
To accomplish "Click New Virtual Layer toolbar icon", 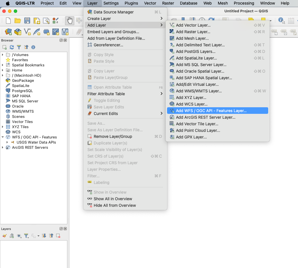I will 65,32.
